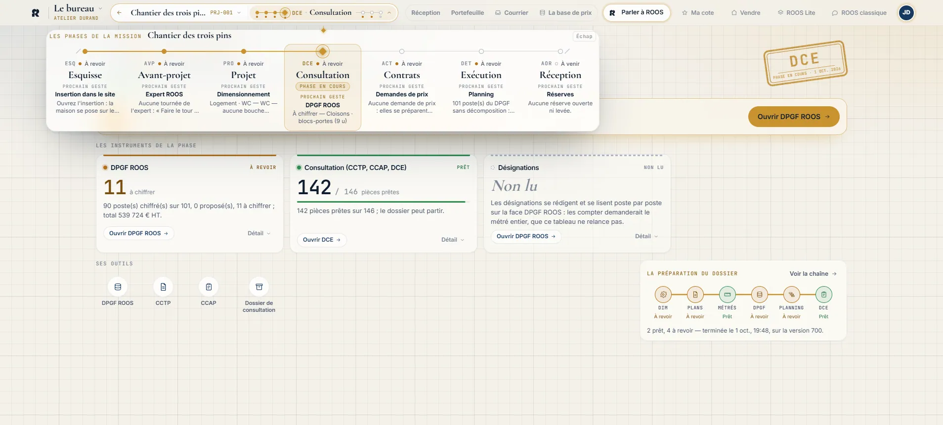Close phases panel with Échap button
943x425 pixels.
(x=584, y=37)
